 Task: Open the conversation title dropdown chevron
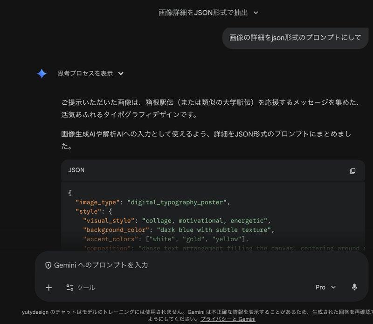coord(256,13)
